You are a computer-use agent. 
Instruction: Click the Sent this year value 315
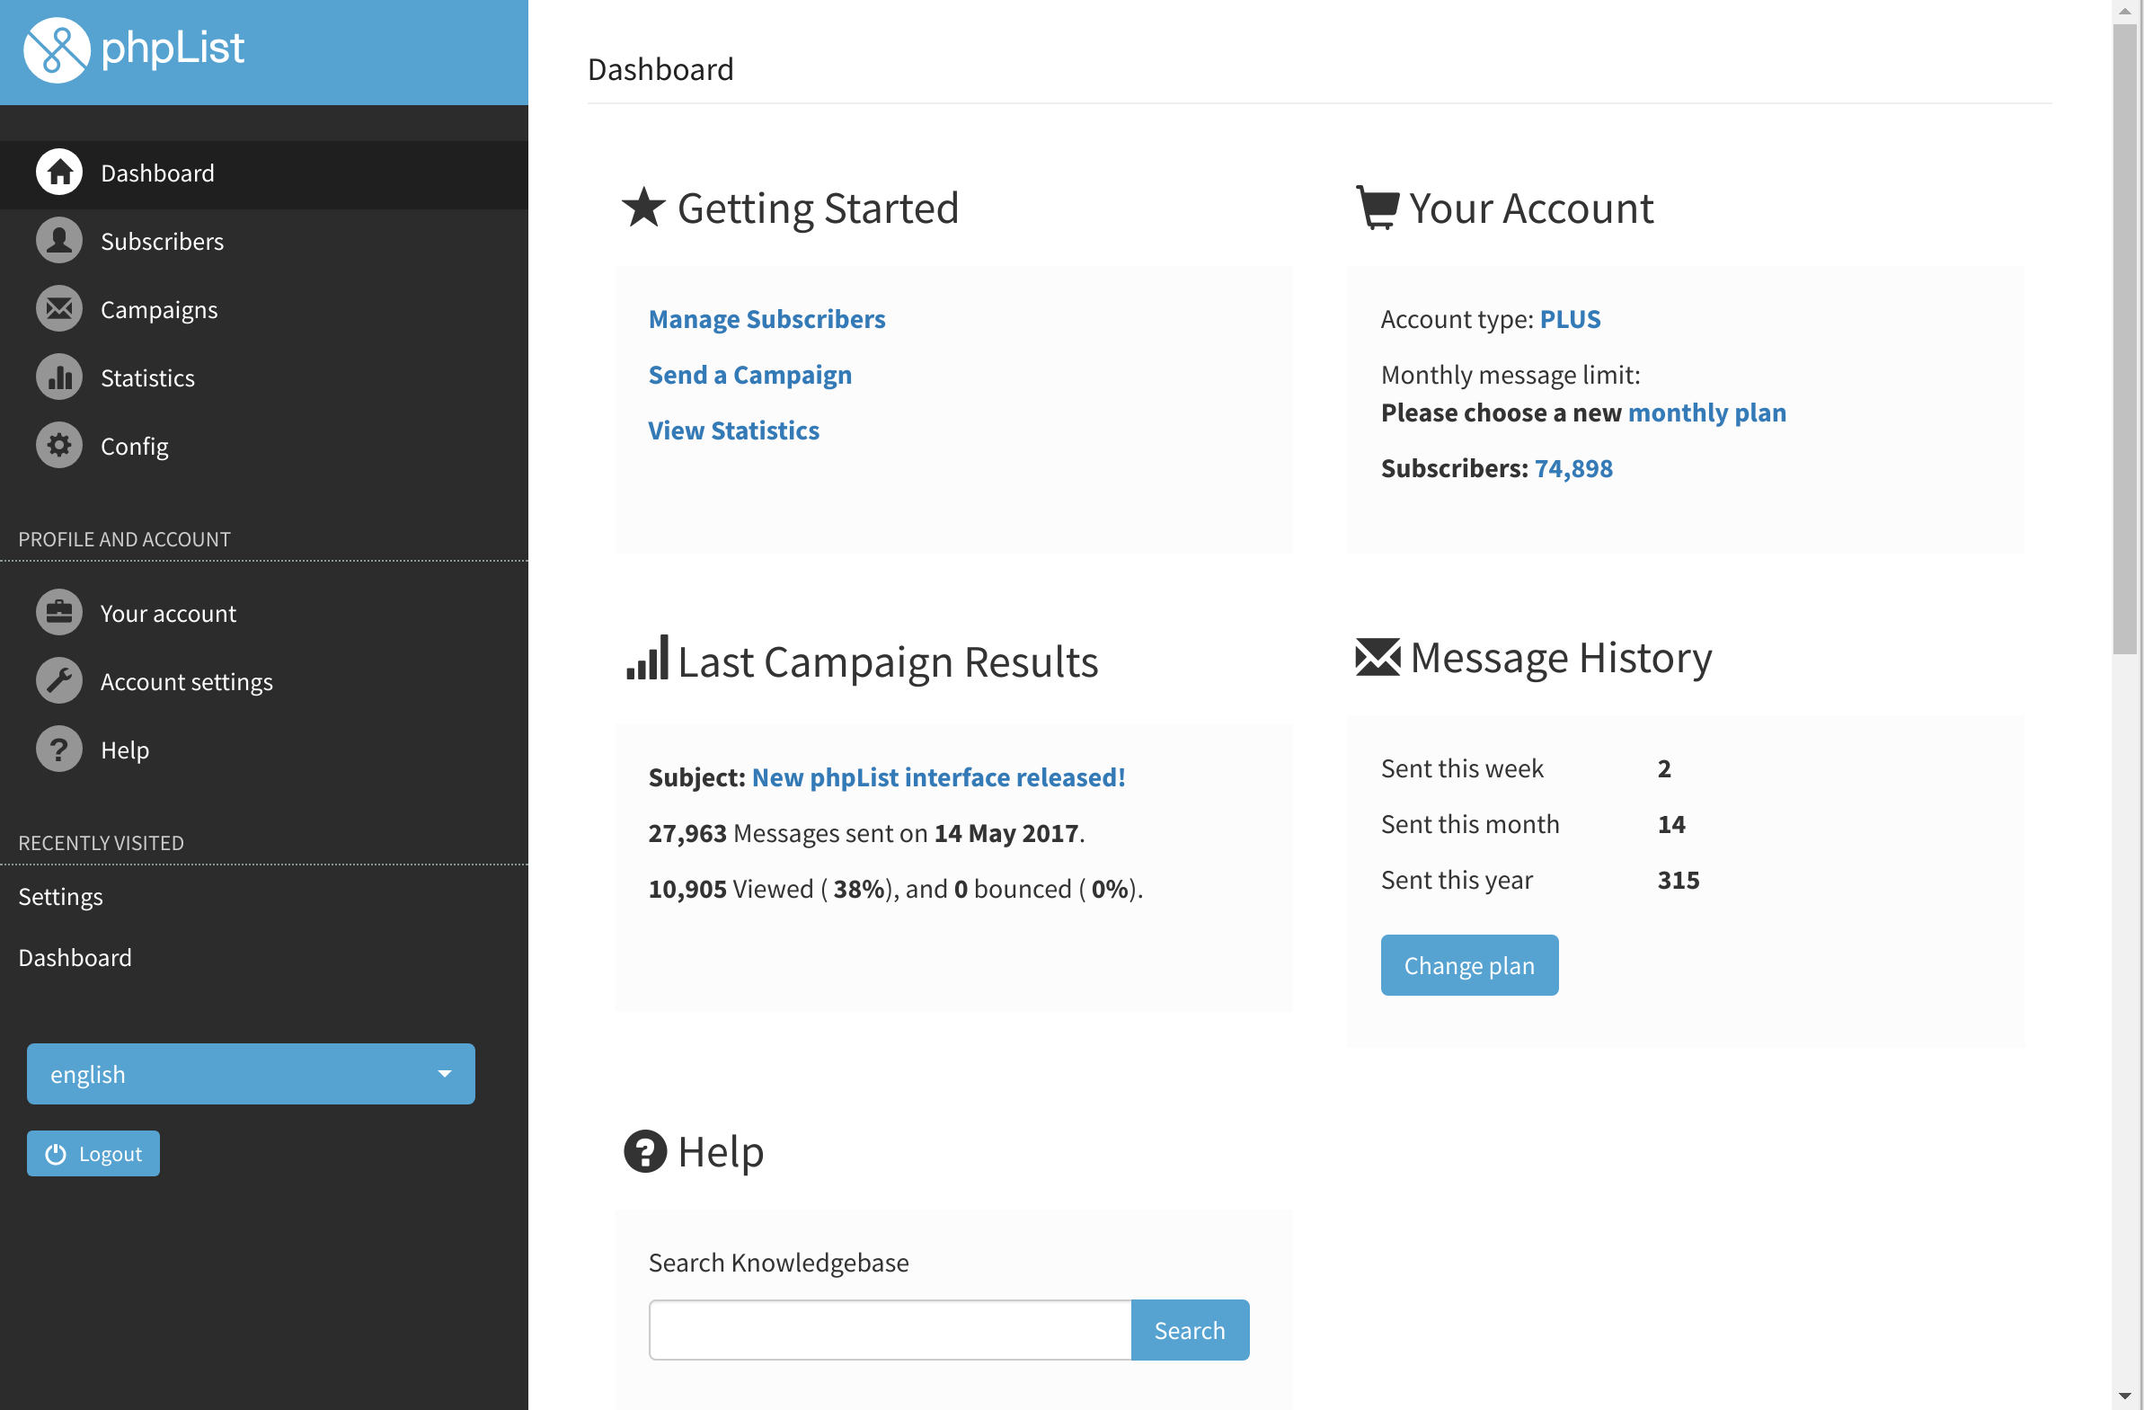1679,880
